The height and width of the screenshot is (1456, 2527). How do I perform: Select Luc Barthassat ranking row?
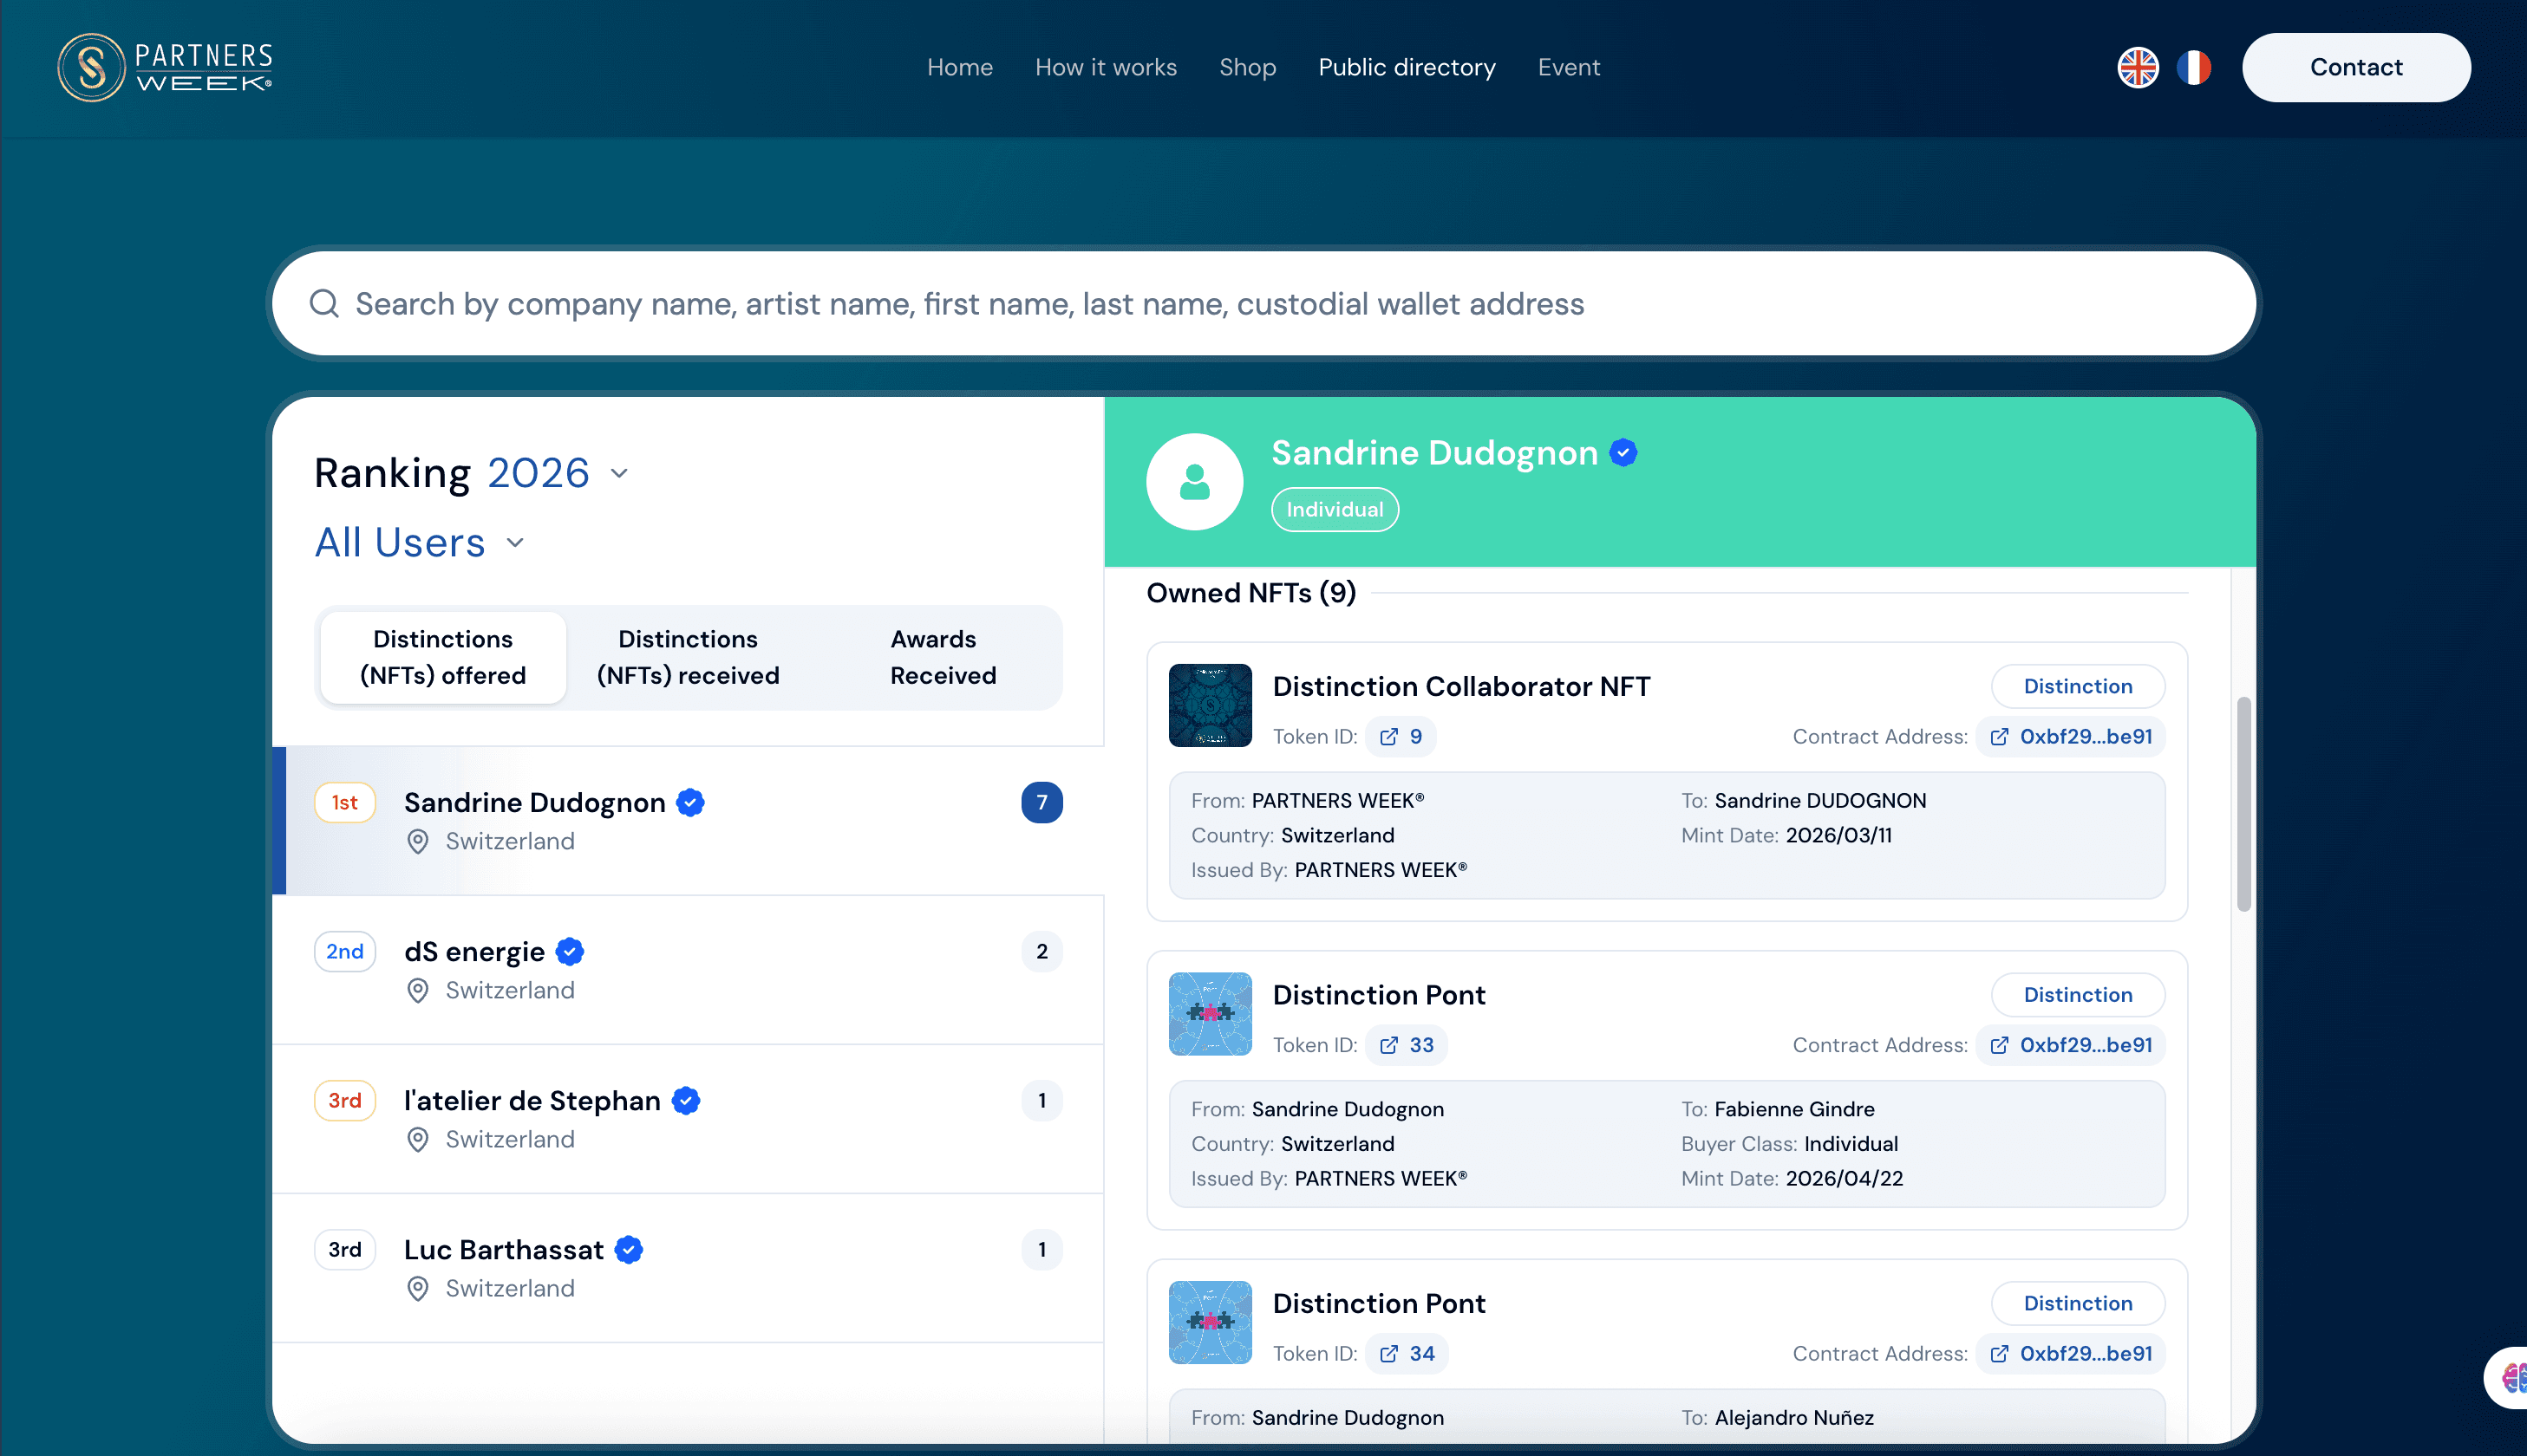pyautogui.click(x=688, y=1267)
